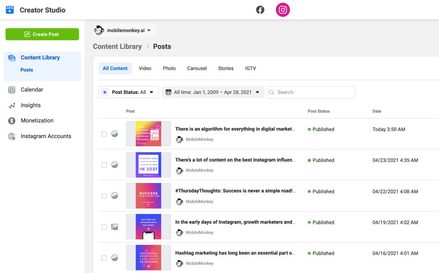Open post "Hashtag marketing has long been"

pyautogui.click(x=235, y=253)
